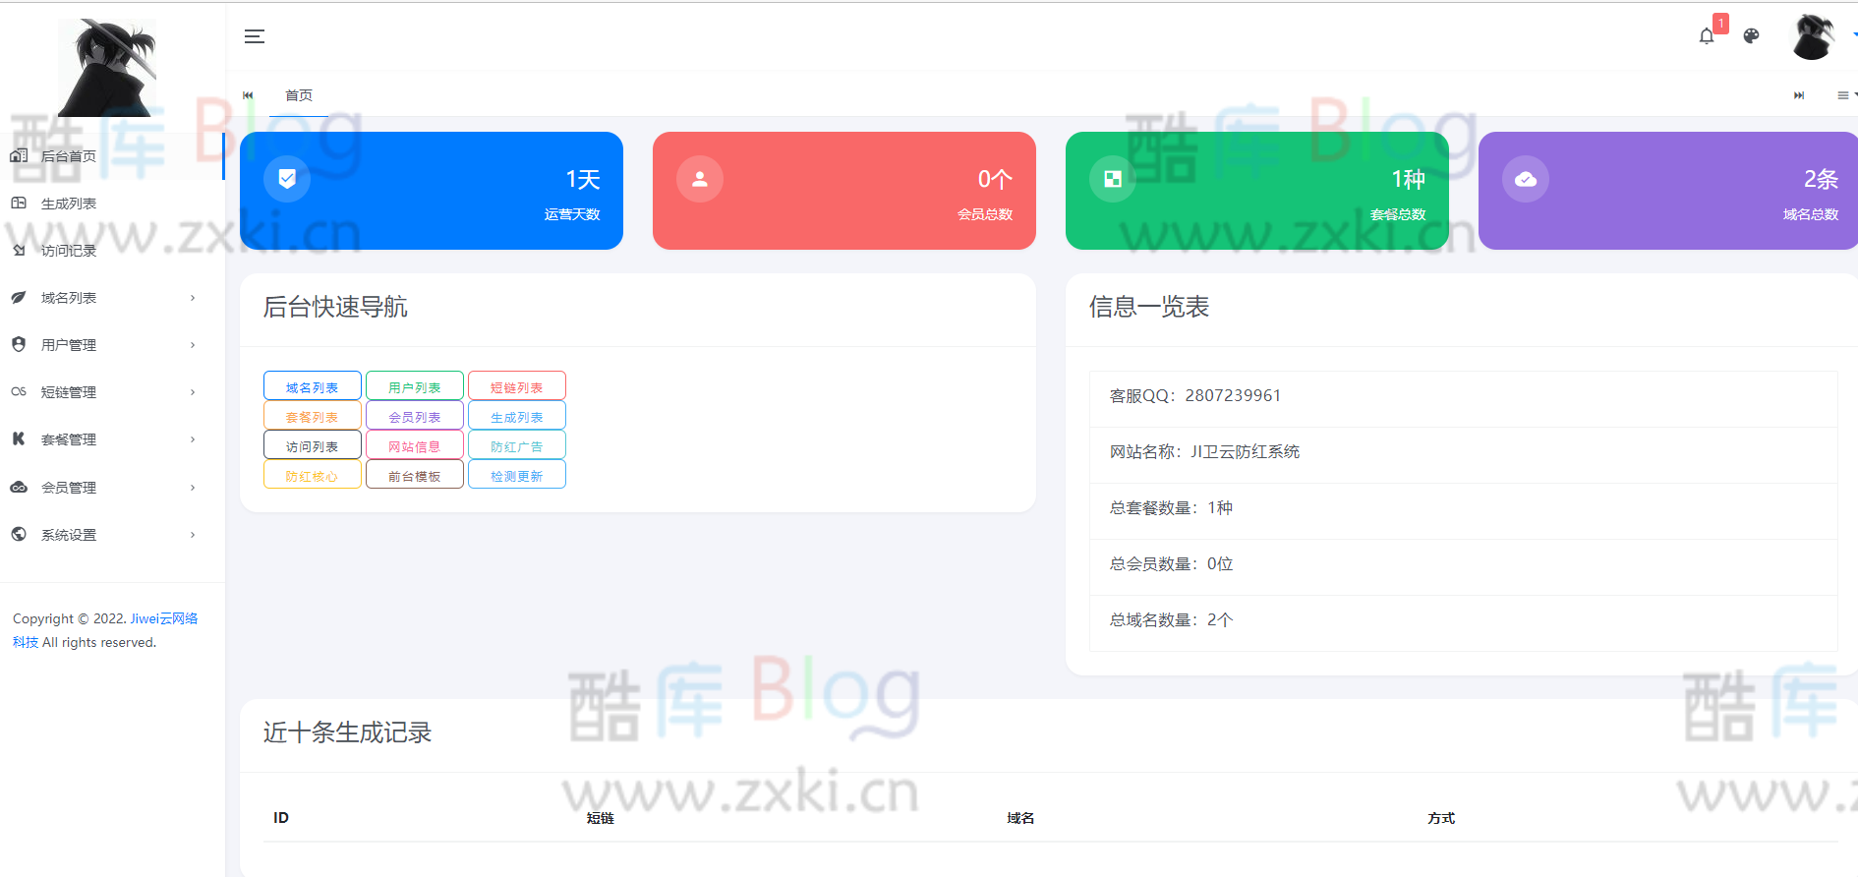Click the 访问记录 sidebar icon
The image size is (1858, 877).
(x=19, y=250)
